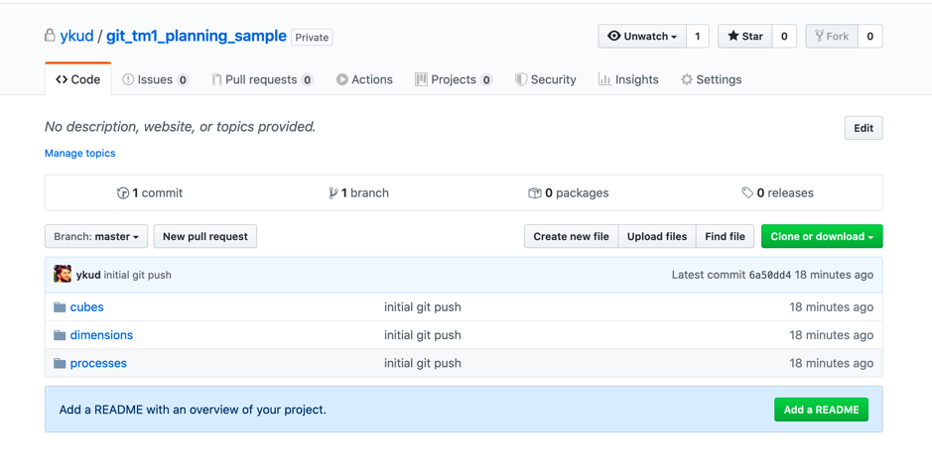Click the releases tag icon
Image resolution: width=932 pixels, height=473 pixels.
[747, 193]
